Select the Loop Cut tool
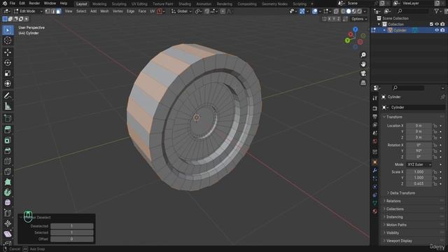The image size is (448, 252). [8, 161]
